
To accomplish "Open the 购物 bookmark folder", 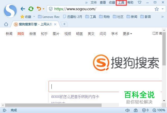I will (104, 17).
